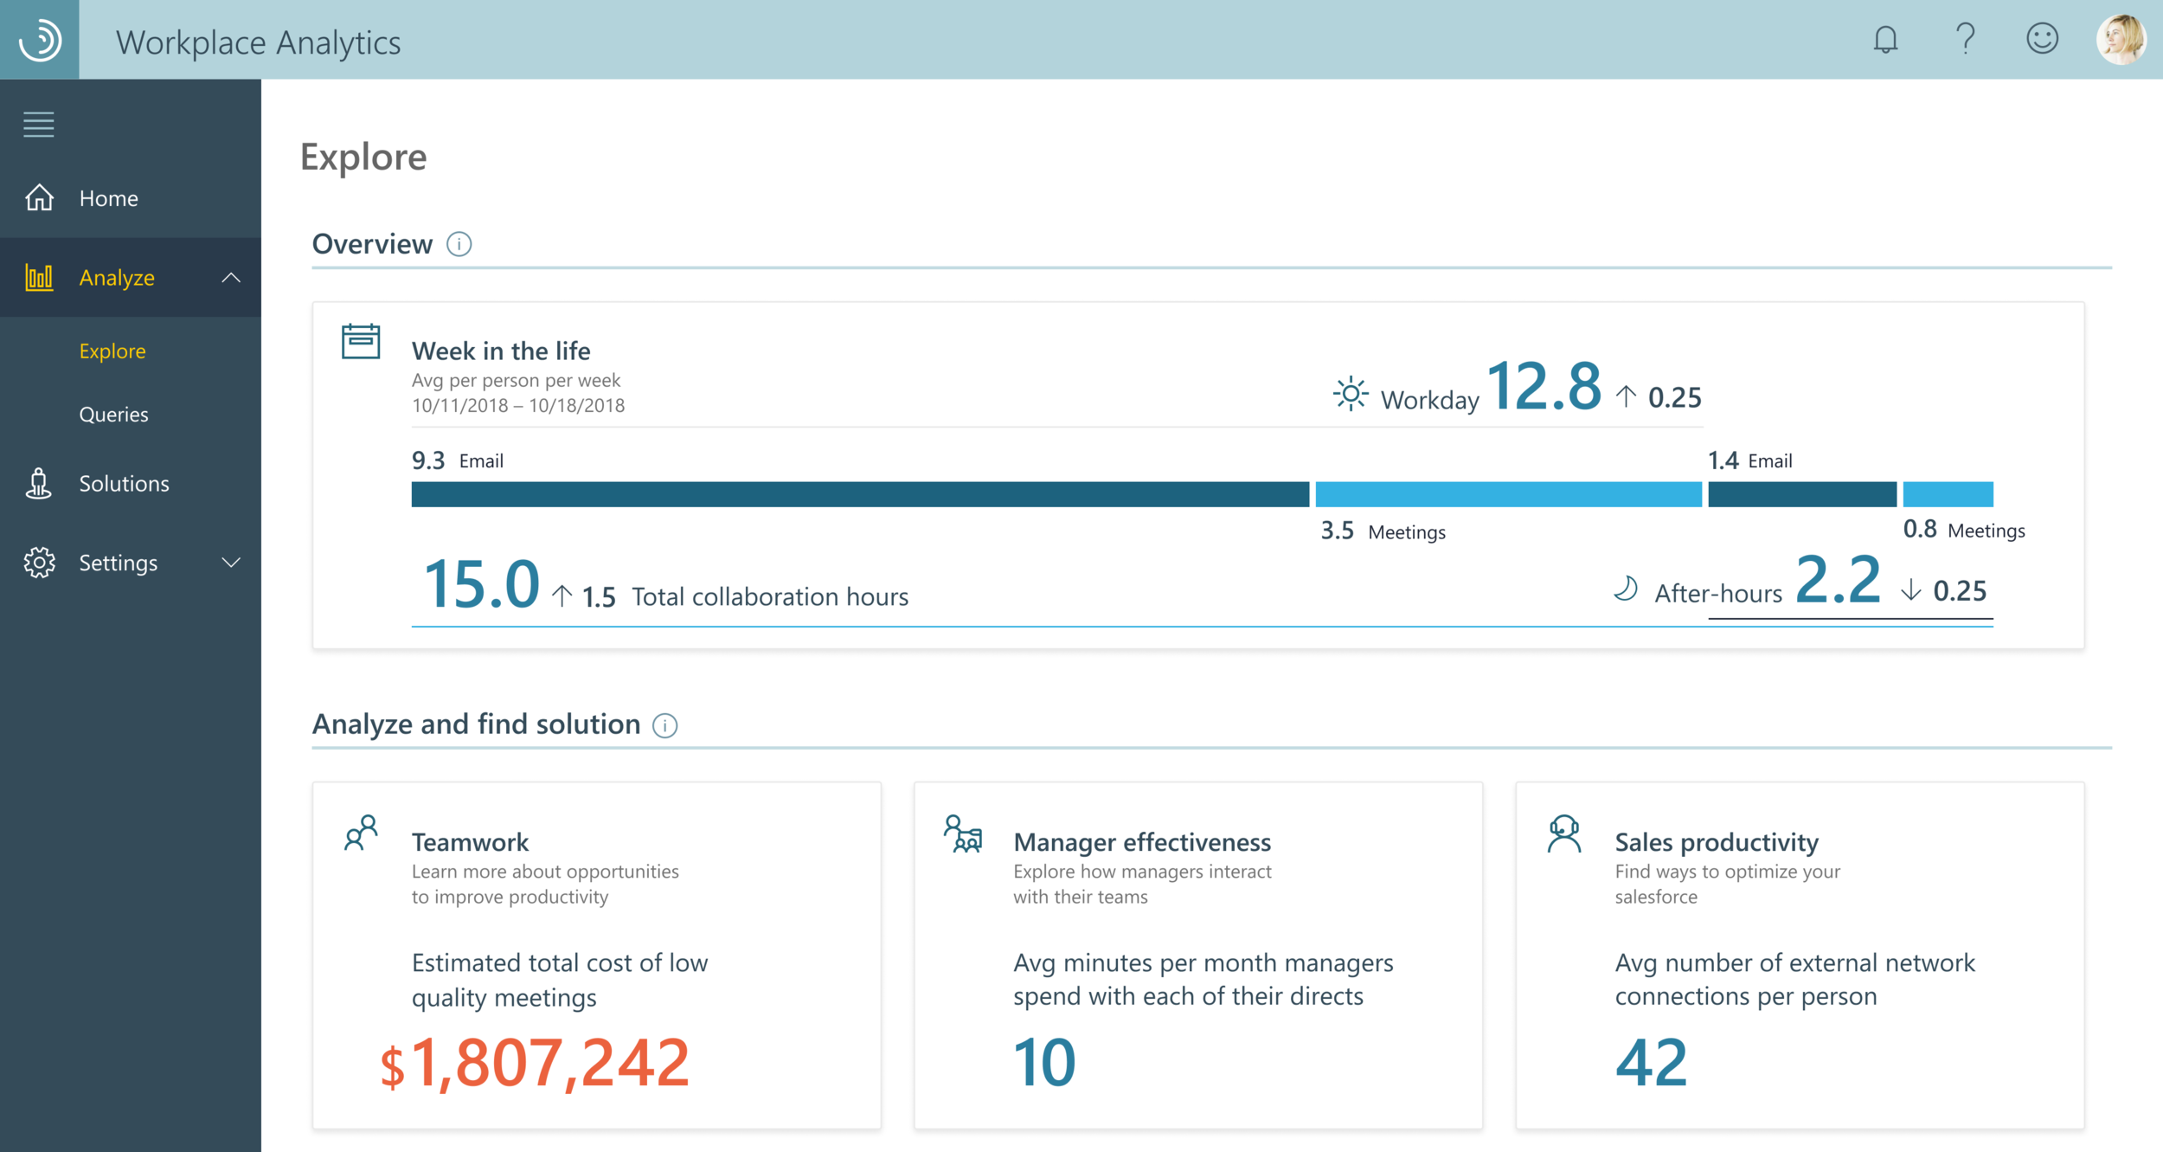The image size is (2163, 1152).
Task: Click the Workplace Analytics logo icon
Action: point(40,40)
